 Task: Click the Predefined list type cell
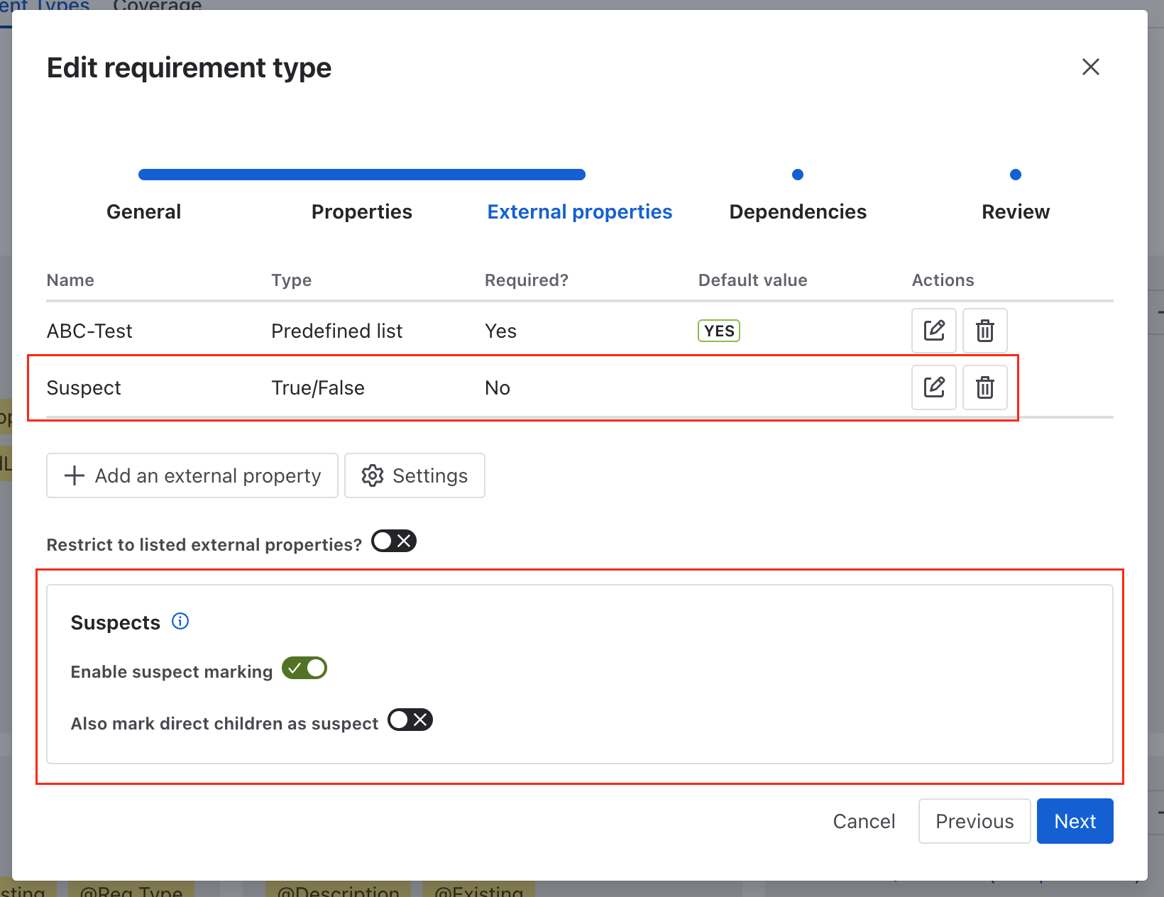[336, 331]
